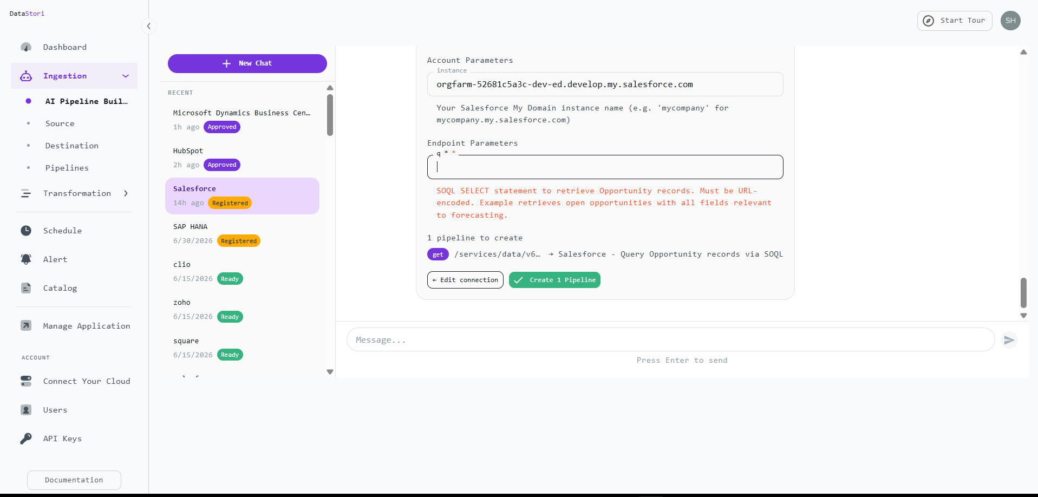
Task: Focus the q endpoint parameter field
Action: (x=605, y=167)
